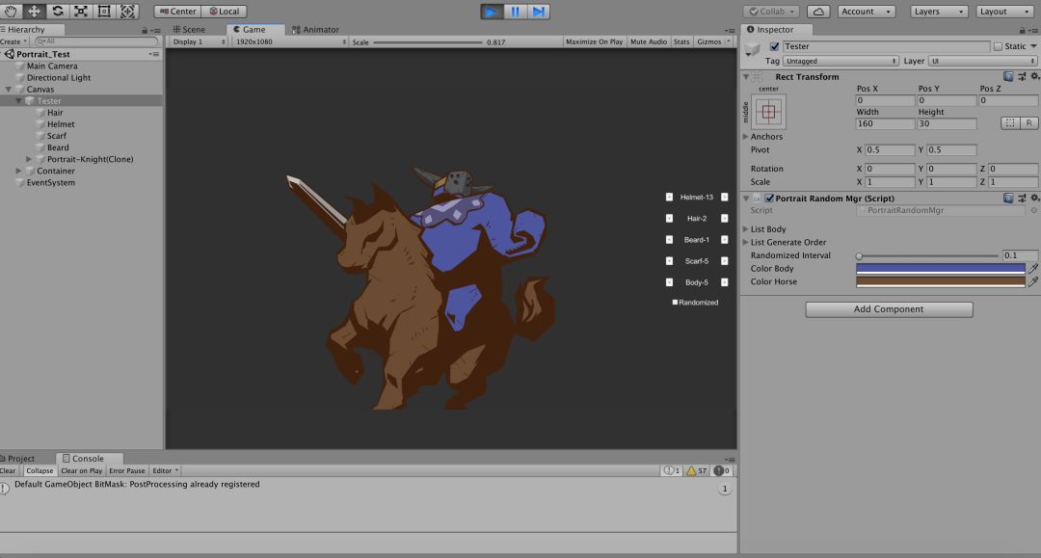
Task: Open the cloud services icon
Action: tap(817, 12)
